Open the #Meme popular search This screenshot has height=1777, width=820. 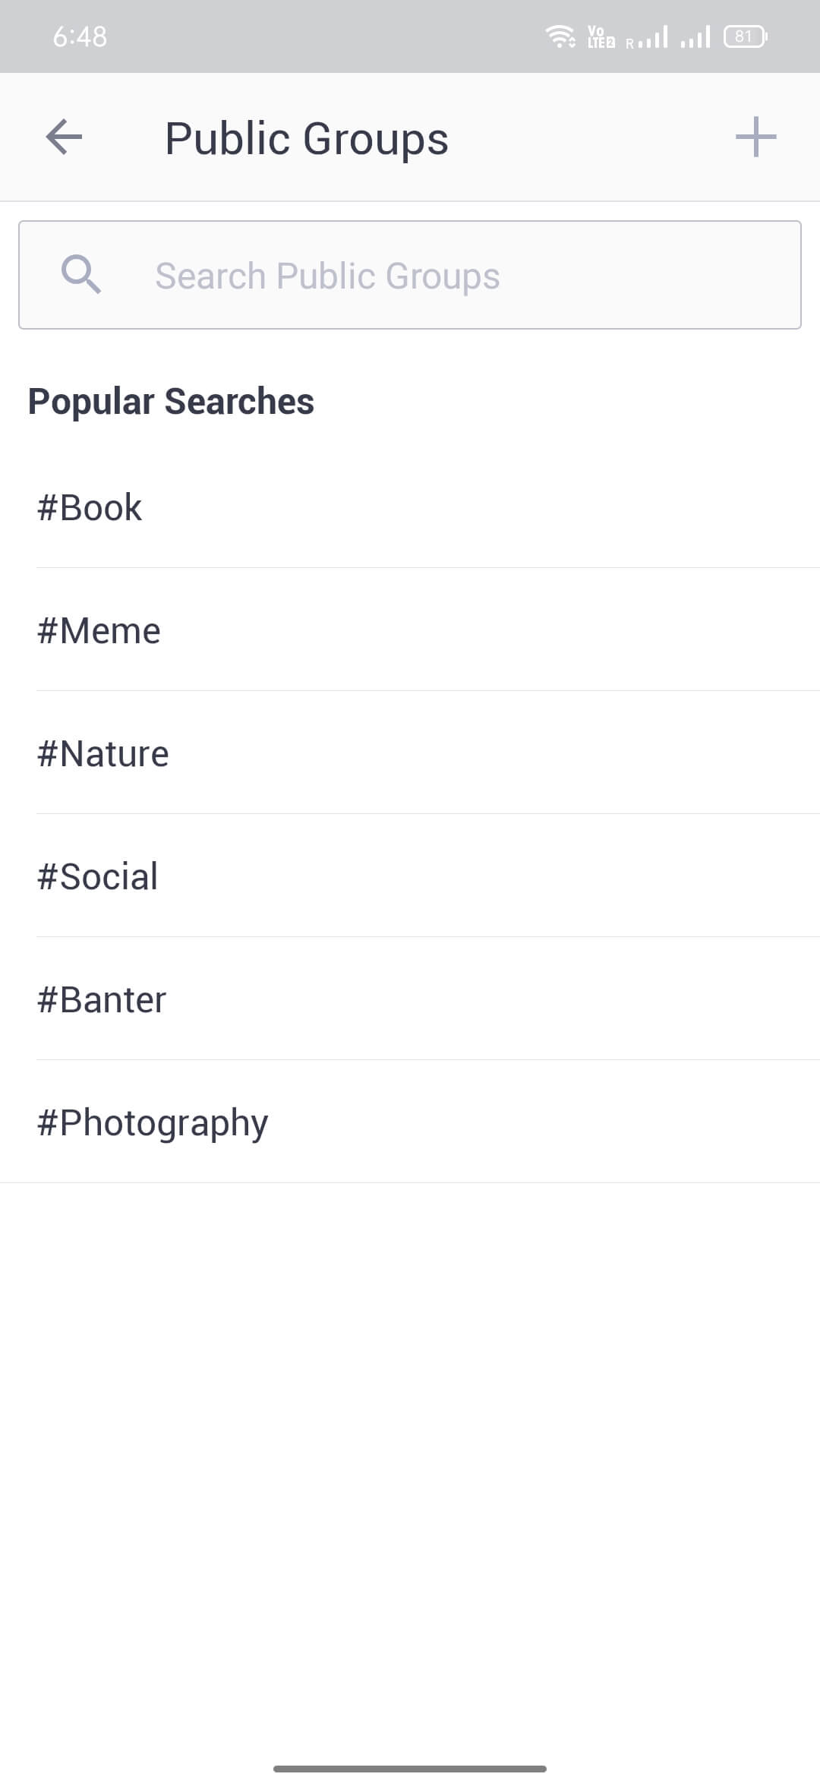pyautogui.click(x=99, y=630)
